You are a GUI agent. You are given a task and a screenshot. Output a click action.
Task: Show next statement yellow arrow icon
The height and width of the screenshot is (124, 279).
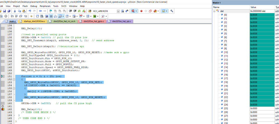point(31,16)
